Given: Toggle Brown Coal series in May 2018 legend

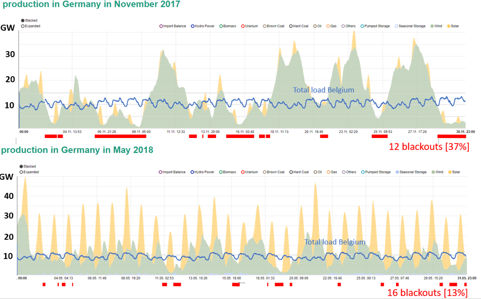Looking at the screenshot, I should point(274,172).
